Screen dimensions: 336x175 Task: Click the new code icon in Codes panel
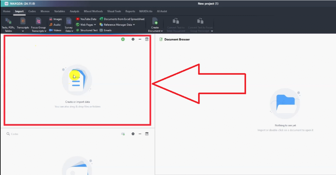point(123,134)
